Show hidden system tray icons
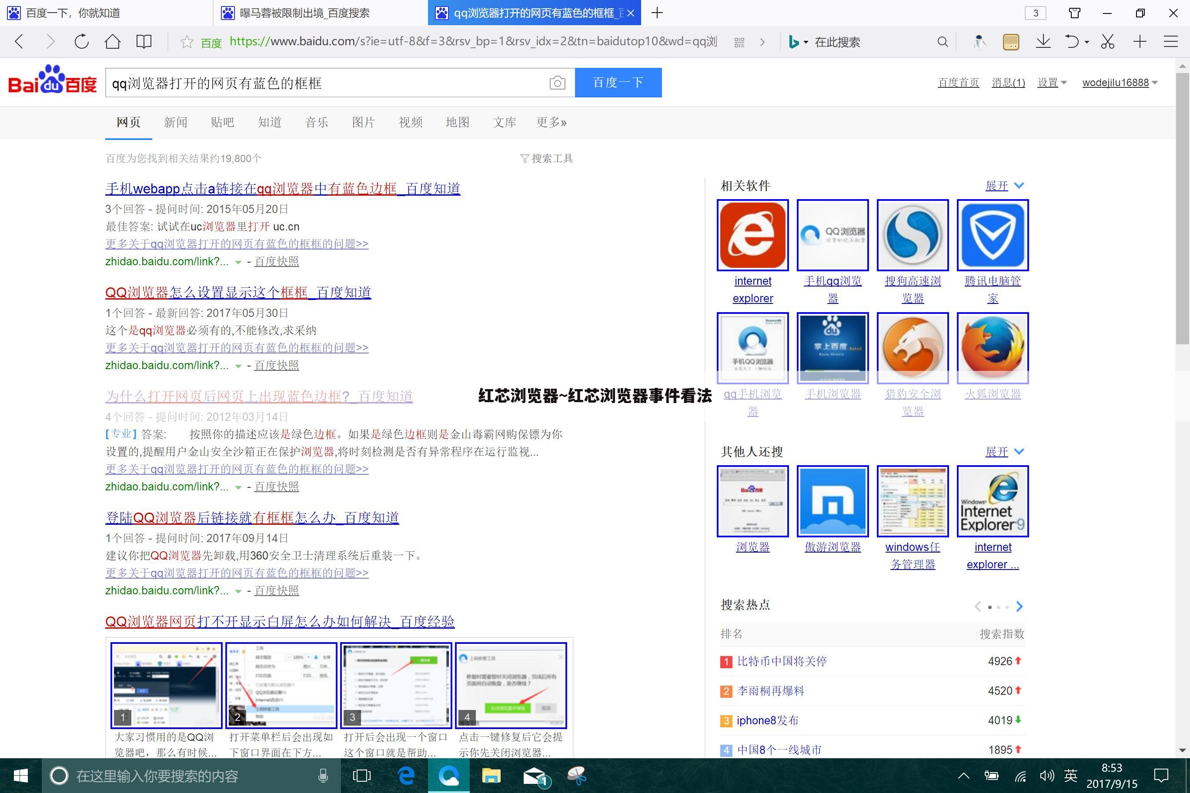 (963, 775)
